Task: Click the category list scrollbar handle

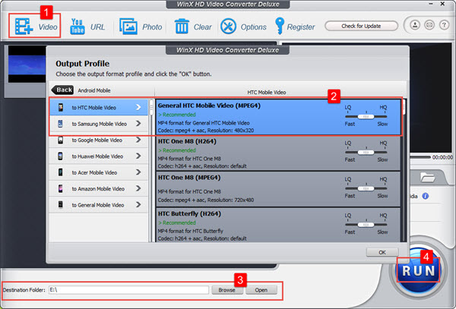Action: pyautogui.click(x=151, y=108)
